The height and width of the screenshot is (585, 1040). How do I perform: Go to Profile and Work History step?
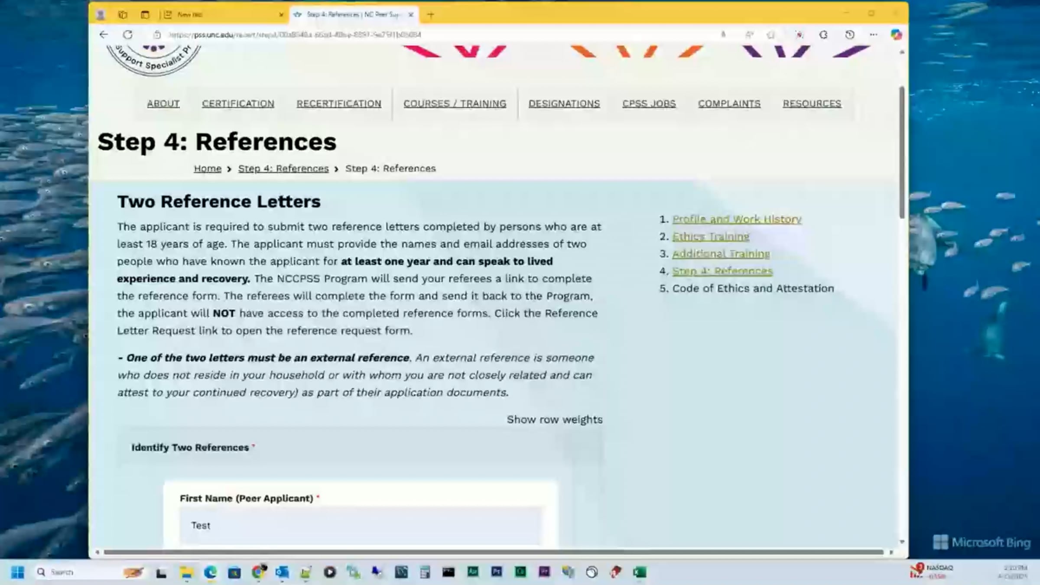point(737,219)
